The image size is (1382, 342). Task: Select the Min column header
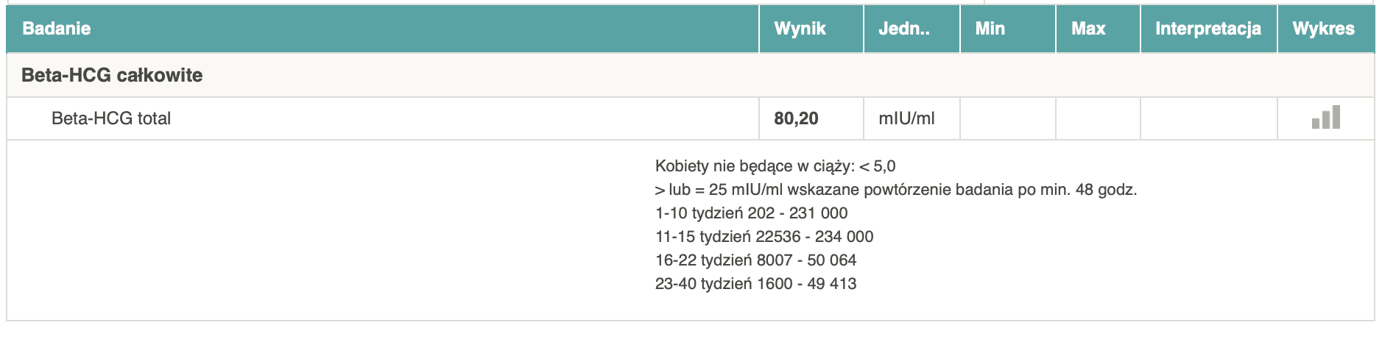pyautogui.click(x=990, y=29)
